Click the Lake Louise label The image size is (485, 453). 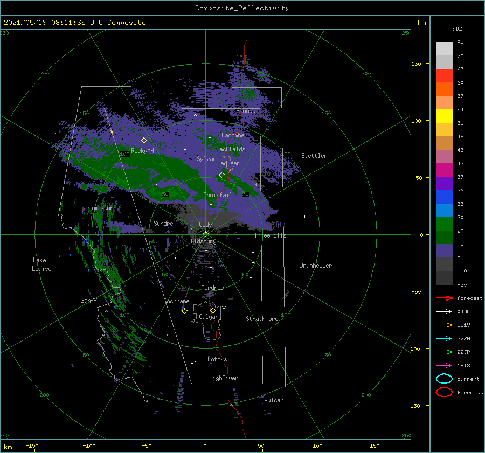41,264
